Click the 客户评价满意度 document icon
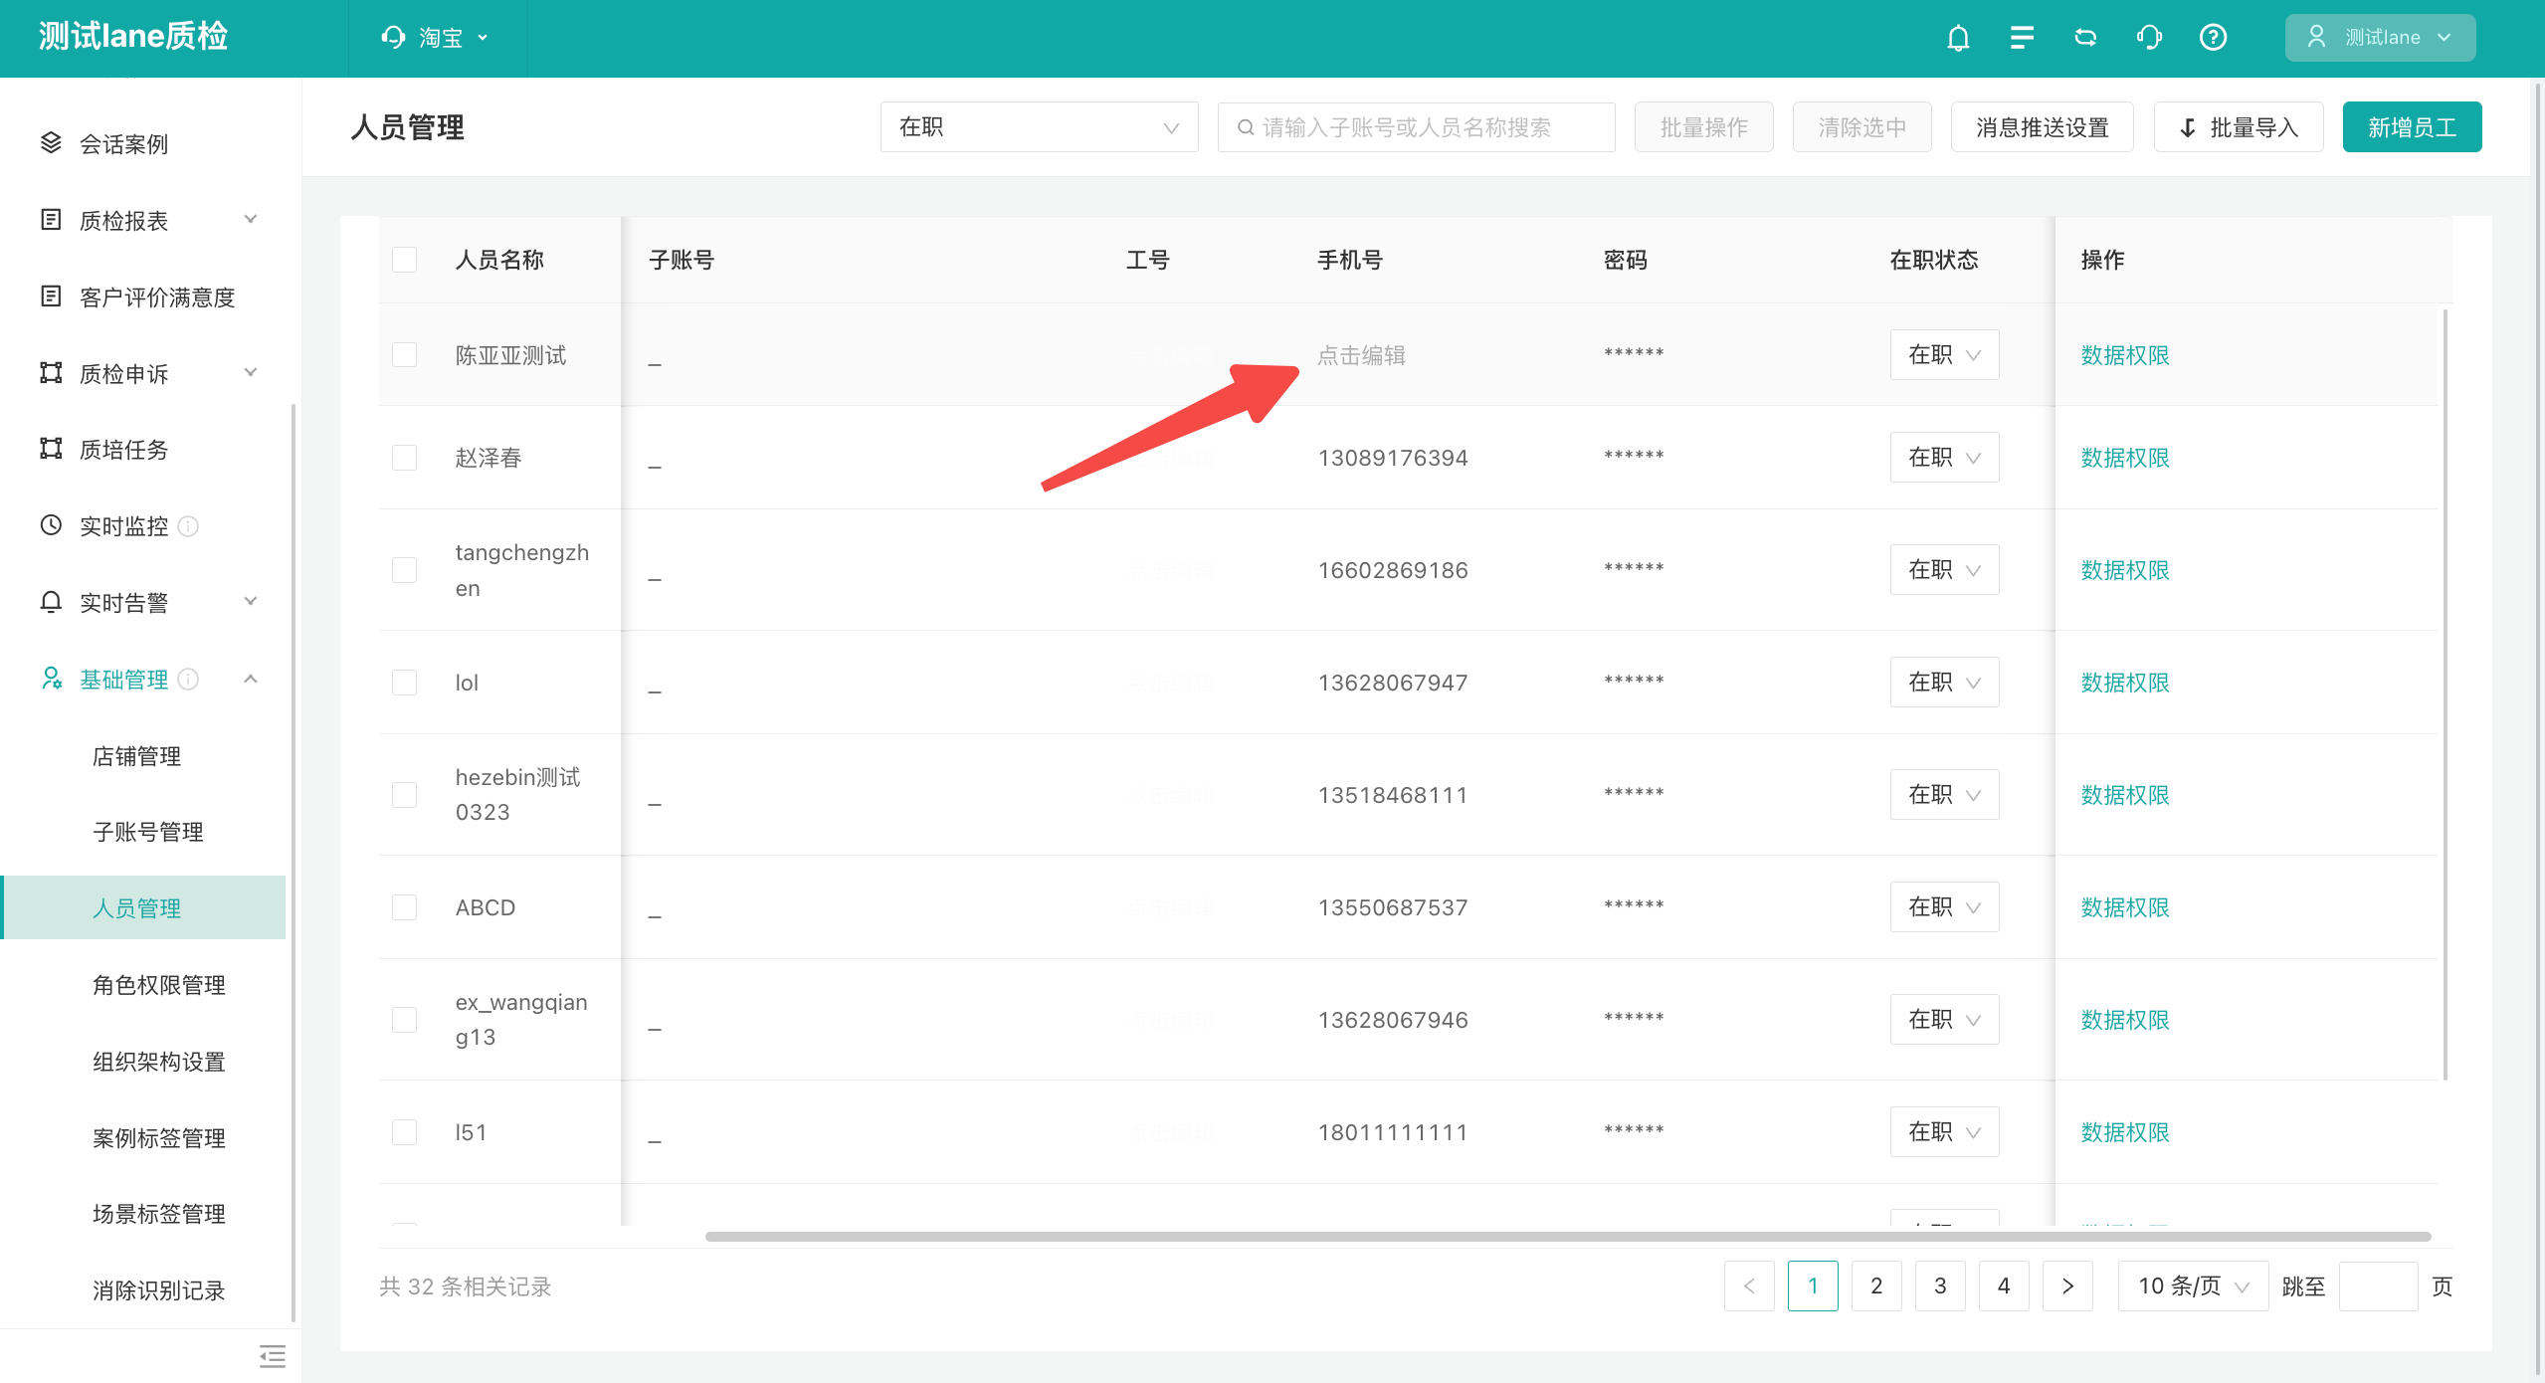 pos(51,296)
